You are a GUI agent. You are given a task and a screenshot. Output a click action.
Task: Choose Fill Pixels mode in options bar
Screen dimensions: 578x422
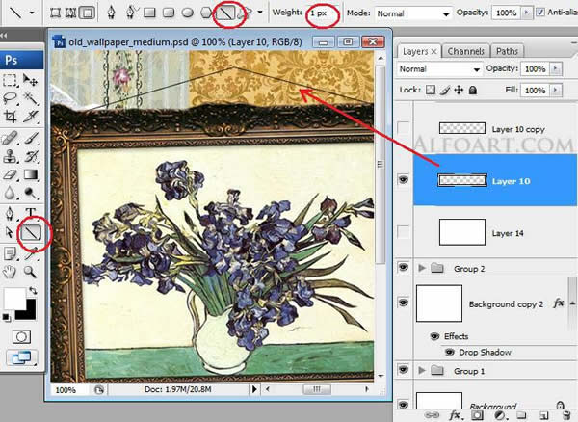(87, 13)
